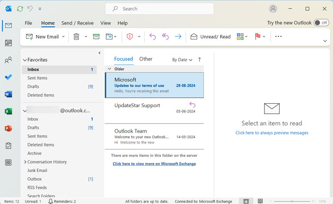This screenshot has height=204, width=333.
Task: Switch to Reading view in status bar
Action: pyautogui.click(x=260, y=201)
